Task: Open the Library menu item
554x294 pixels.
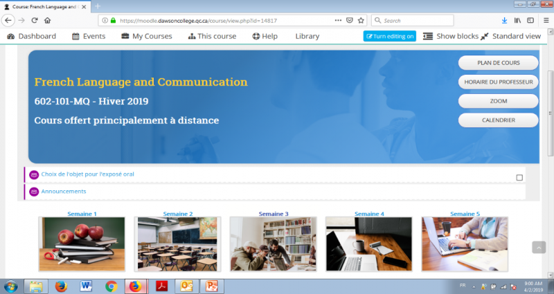Action: [x=307, y=36]
